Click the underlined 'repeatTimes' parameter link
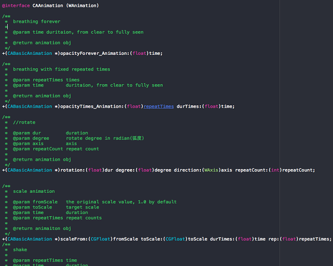Viewport: 333px width, 266px height. [159, 106]
